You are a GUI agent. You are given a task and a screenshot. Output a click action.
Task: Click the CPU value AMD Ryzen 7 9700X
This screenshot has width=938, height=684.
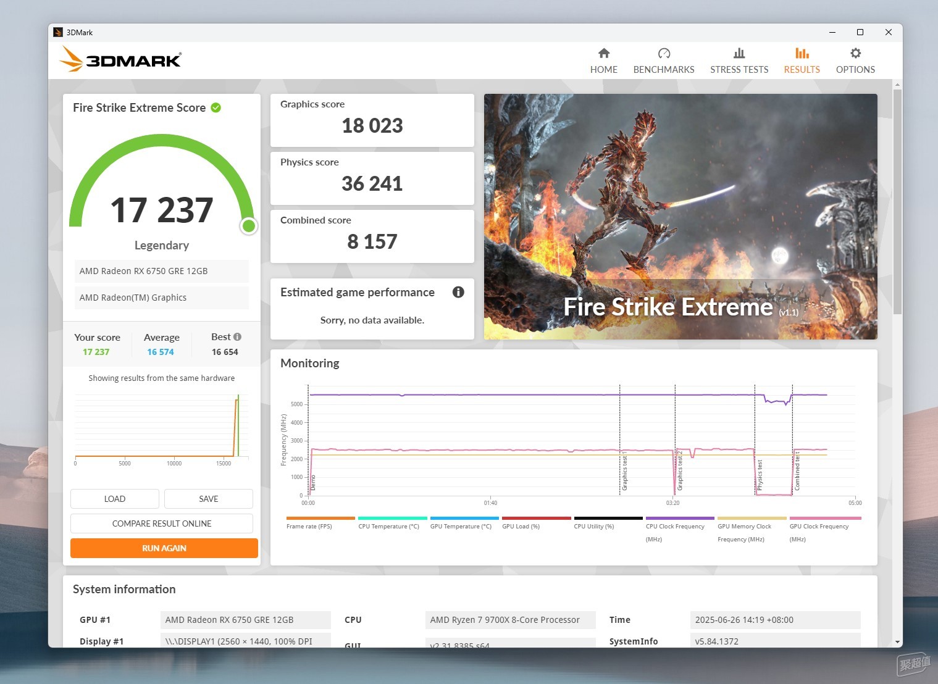click(x=511, y=620)
